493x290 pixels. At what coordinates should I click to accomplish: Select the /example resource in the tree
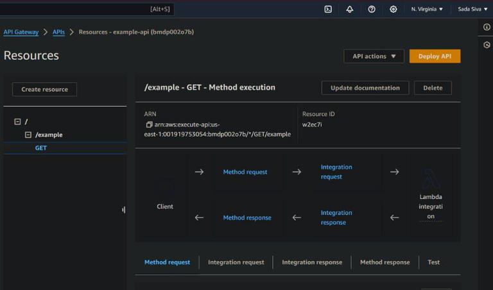[x=49, y=135]
